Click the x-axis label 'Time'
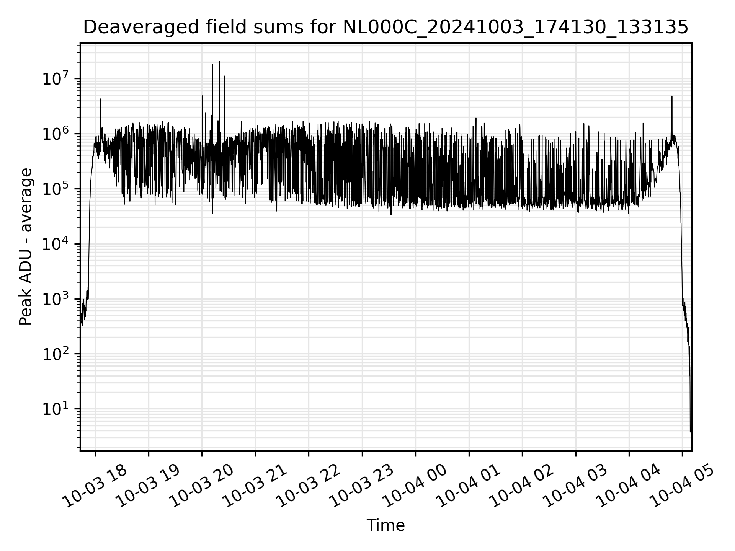Screen dimensions: 735x551 click(x=385, y=525)
